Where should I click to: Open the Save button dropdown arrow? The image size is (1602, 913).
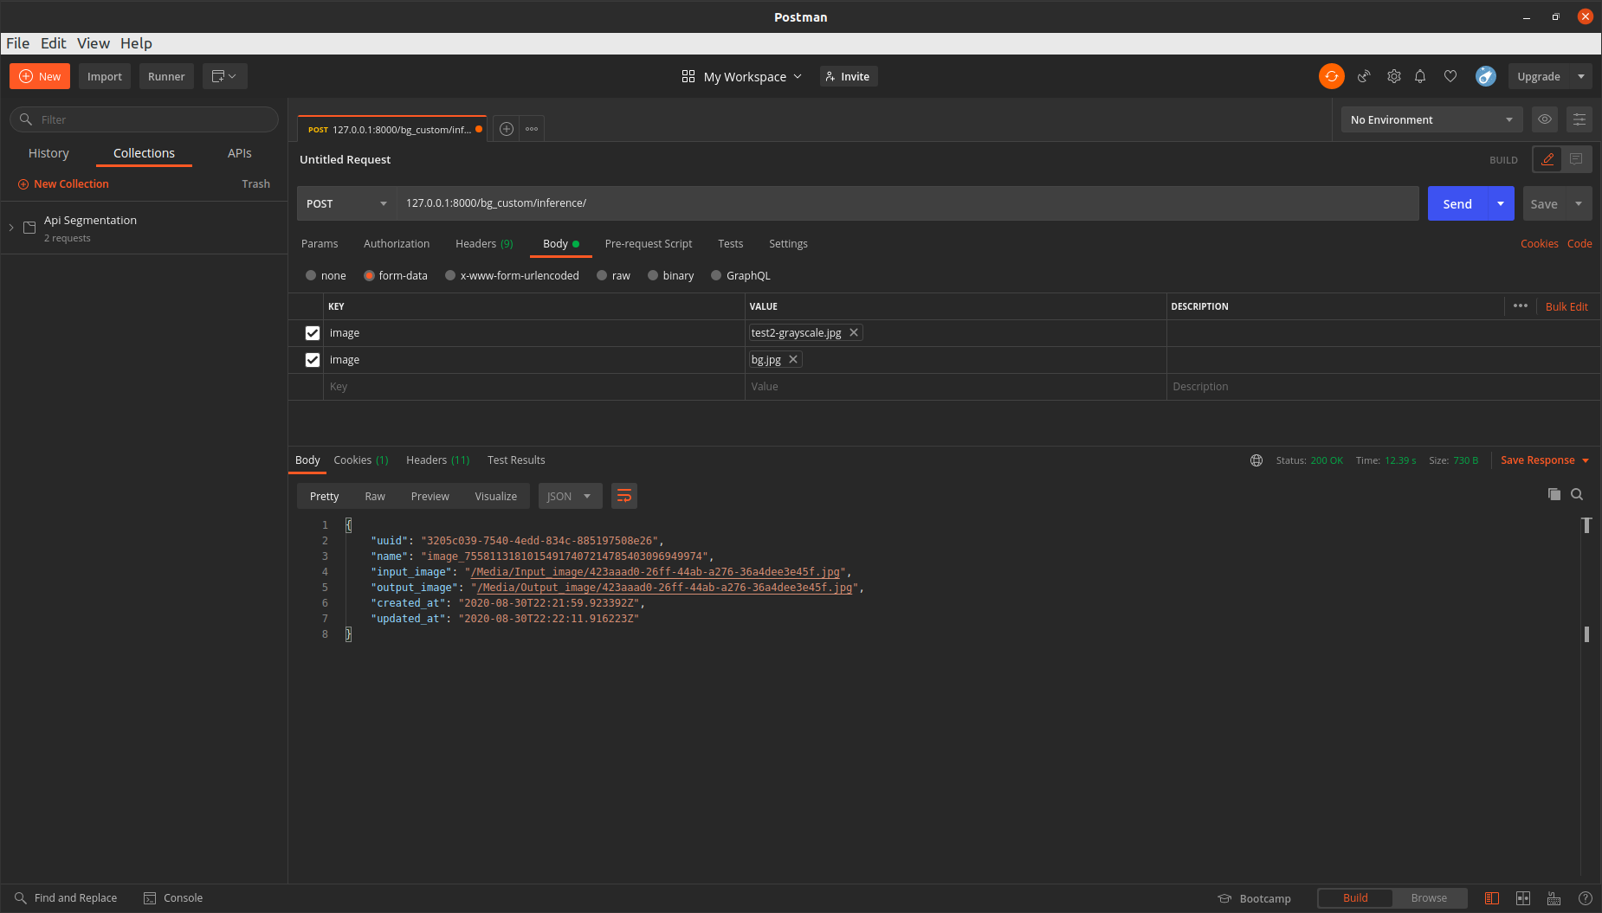click(x=1579, y=203)
